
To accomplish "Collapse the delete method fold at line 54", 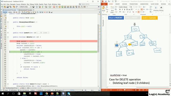I will pyautogui.click(x=8, y=37).
